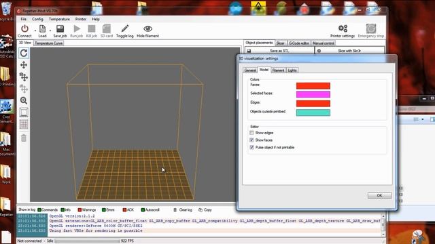Toggle Warnings log filter
This screenshot has height=244, width=435.
[x=87, y=210]
